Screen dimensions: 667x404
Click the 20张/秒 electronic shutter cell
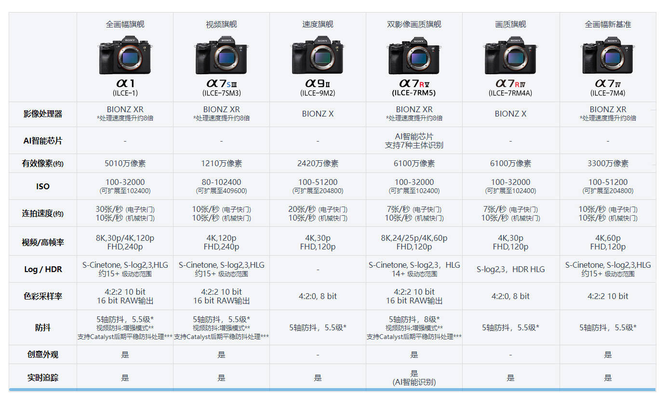[318, 209]
